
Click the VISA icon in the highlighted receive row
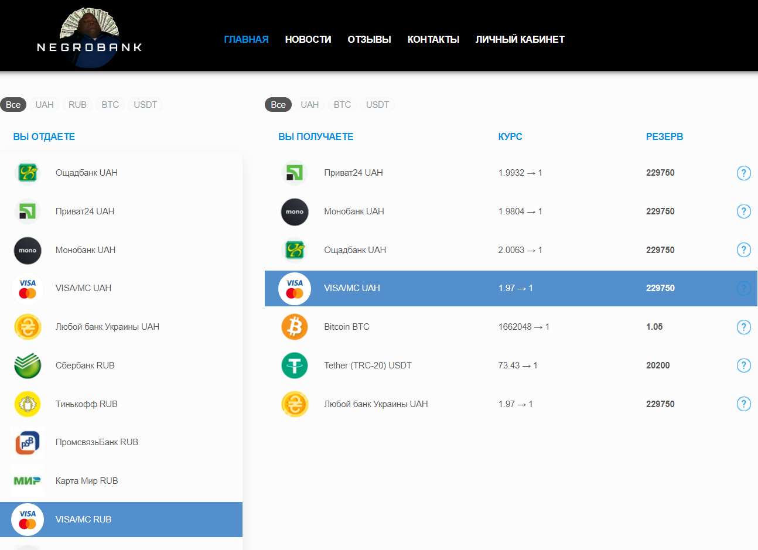pos(295,288)
